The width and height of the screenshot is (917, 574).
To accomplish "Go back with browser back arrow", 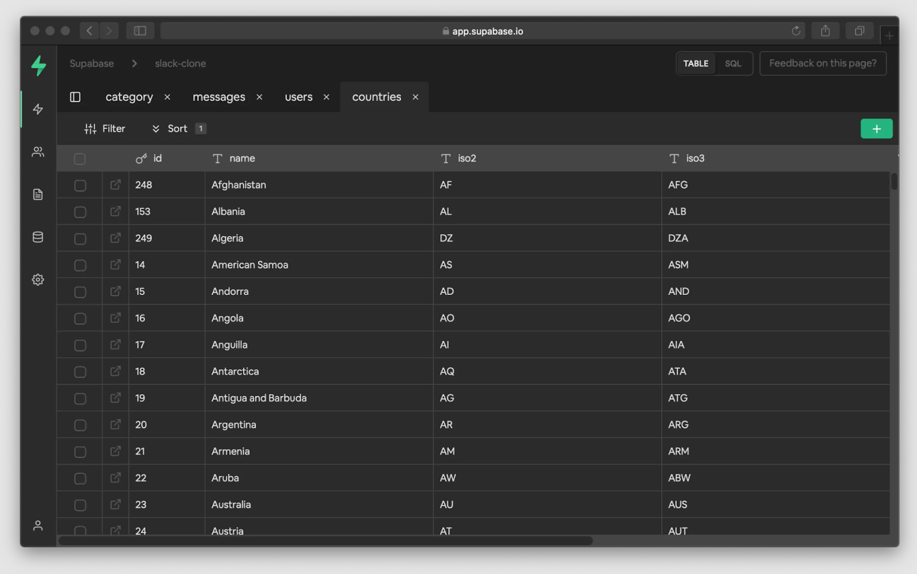I will 89,31.
